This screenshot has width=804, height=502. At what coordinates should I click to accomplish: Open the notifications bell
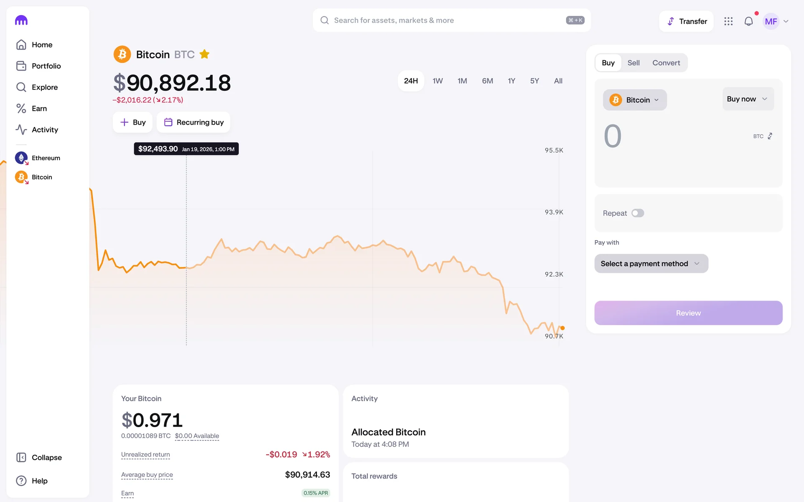click(748, 21)
